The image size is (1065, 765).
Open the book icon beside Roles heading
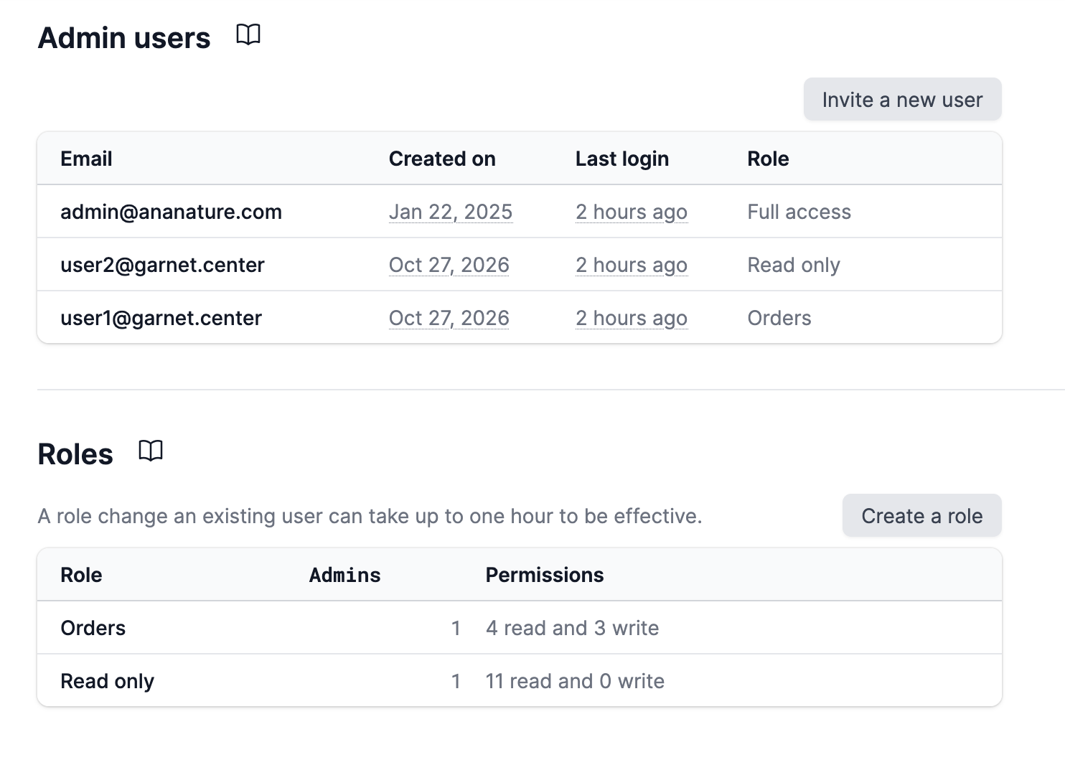[x=151, y=451]
